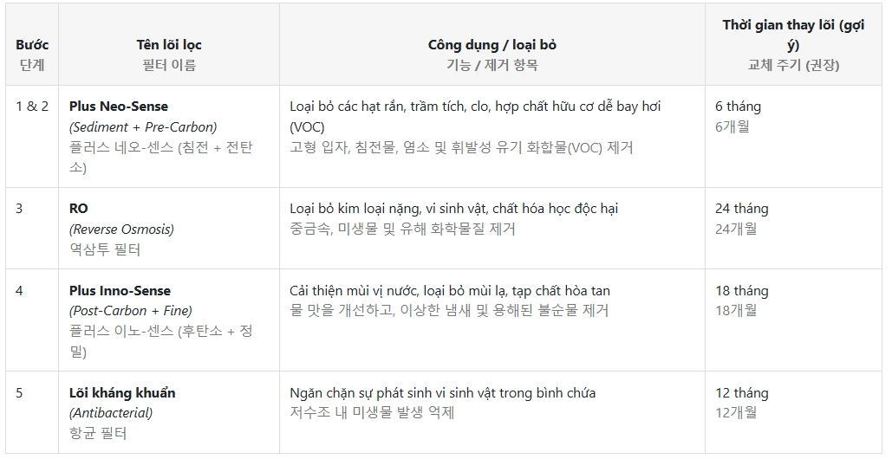This screenshot has width=892, height=459.
Task: Click the '(Reverse Osmosis)' italic text
Action: click(121, 229)
